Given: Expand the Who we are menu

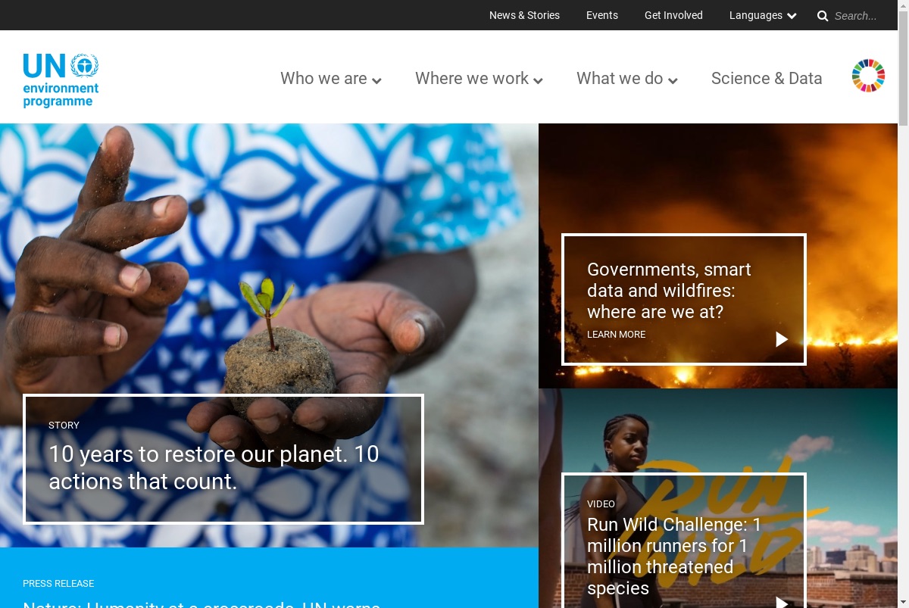Looking at the screenshot, I should point(331,79).
